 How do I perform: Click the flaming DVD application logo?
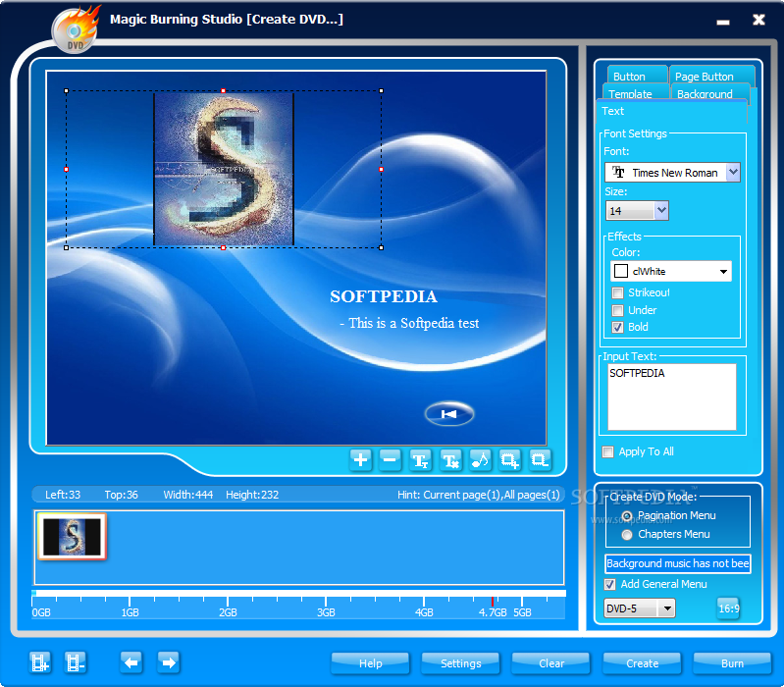tap(75, 29)
